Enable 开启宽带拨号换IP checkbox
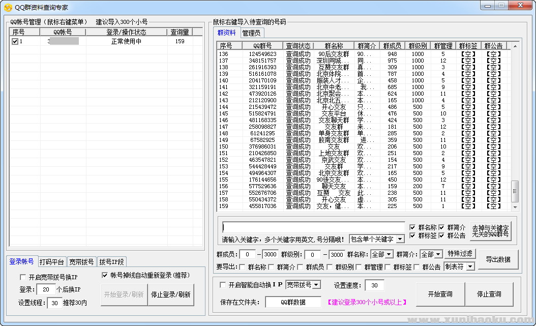 (22, 278)
